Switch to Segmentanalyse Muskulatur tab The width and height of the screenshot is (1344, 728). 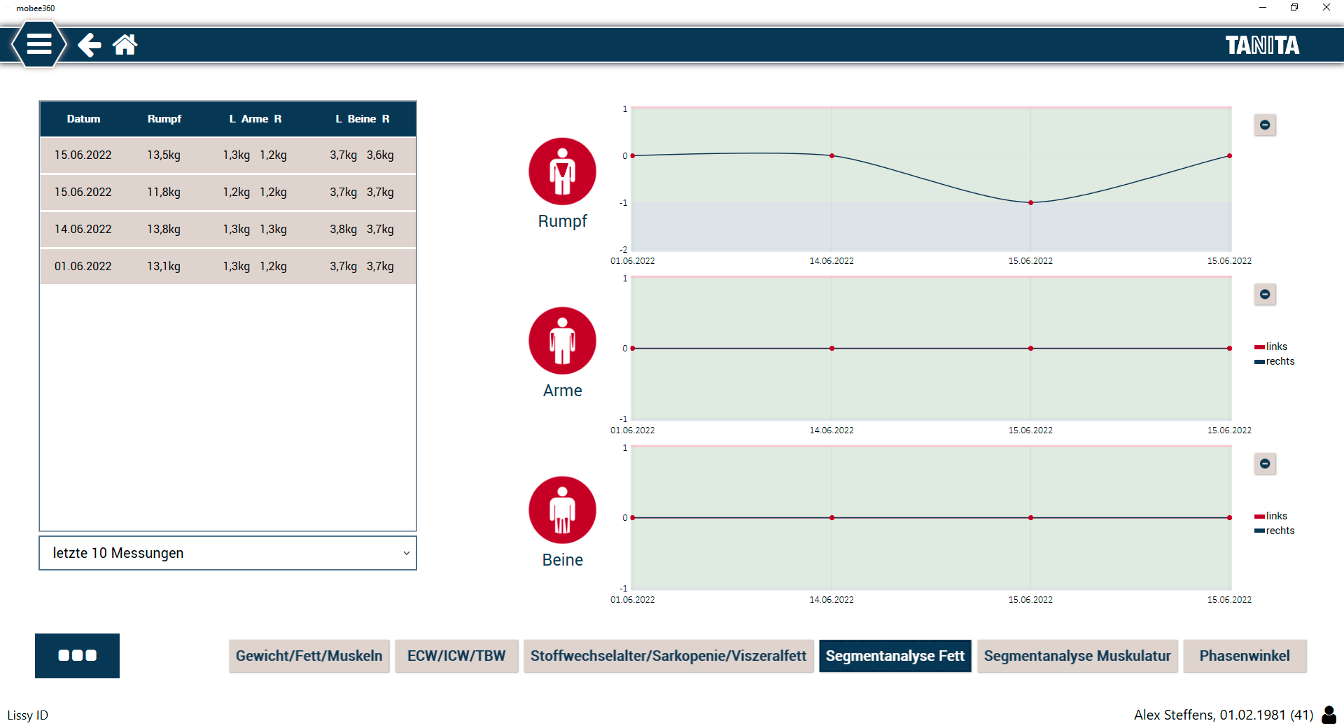click(1077, 656)
